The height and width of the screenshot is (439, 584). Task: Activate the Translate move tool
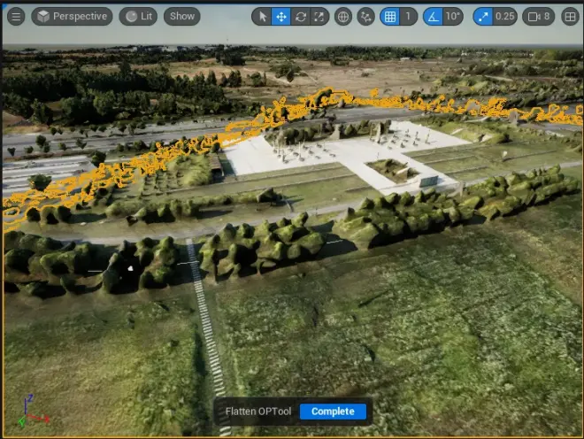(281, 17)
